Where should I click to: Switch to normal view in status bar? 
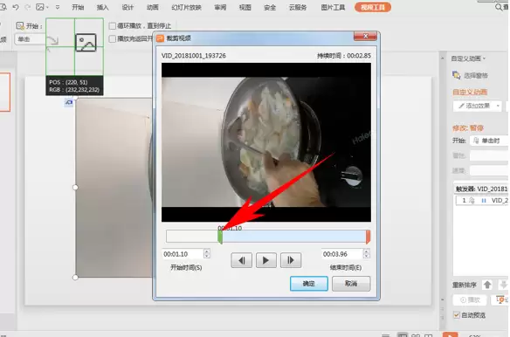pyautogui.click(x=403, y=335)
